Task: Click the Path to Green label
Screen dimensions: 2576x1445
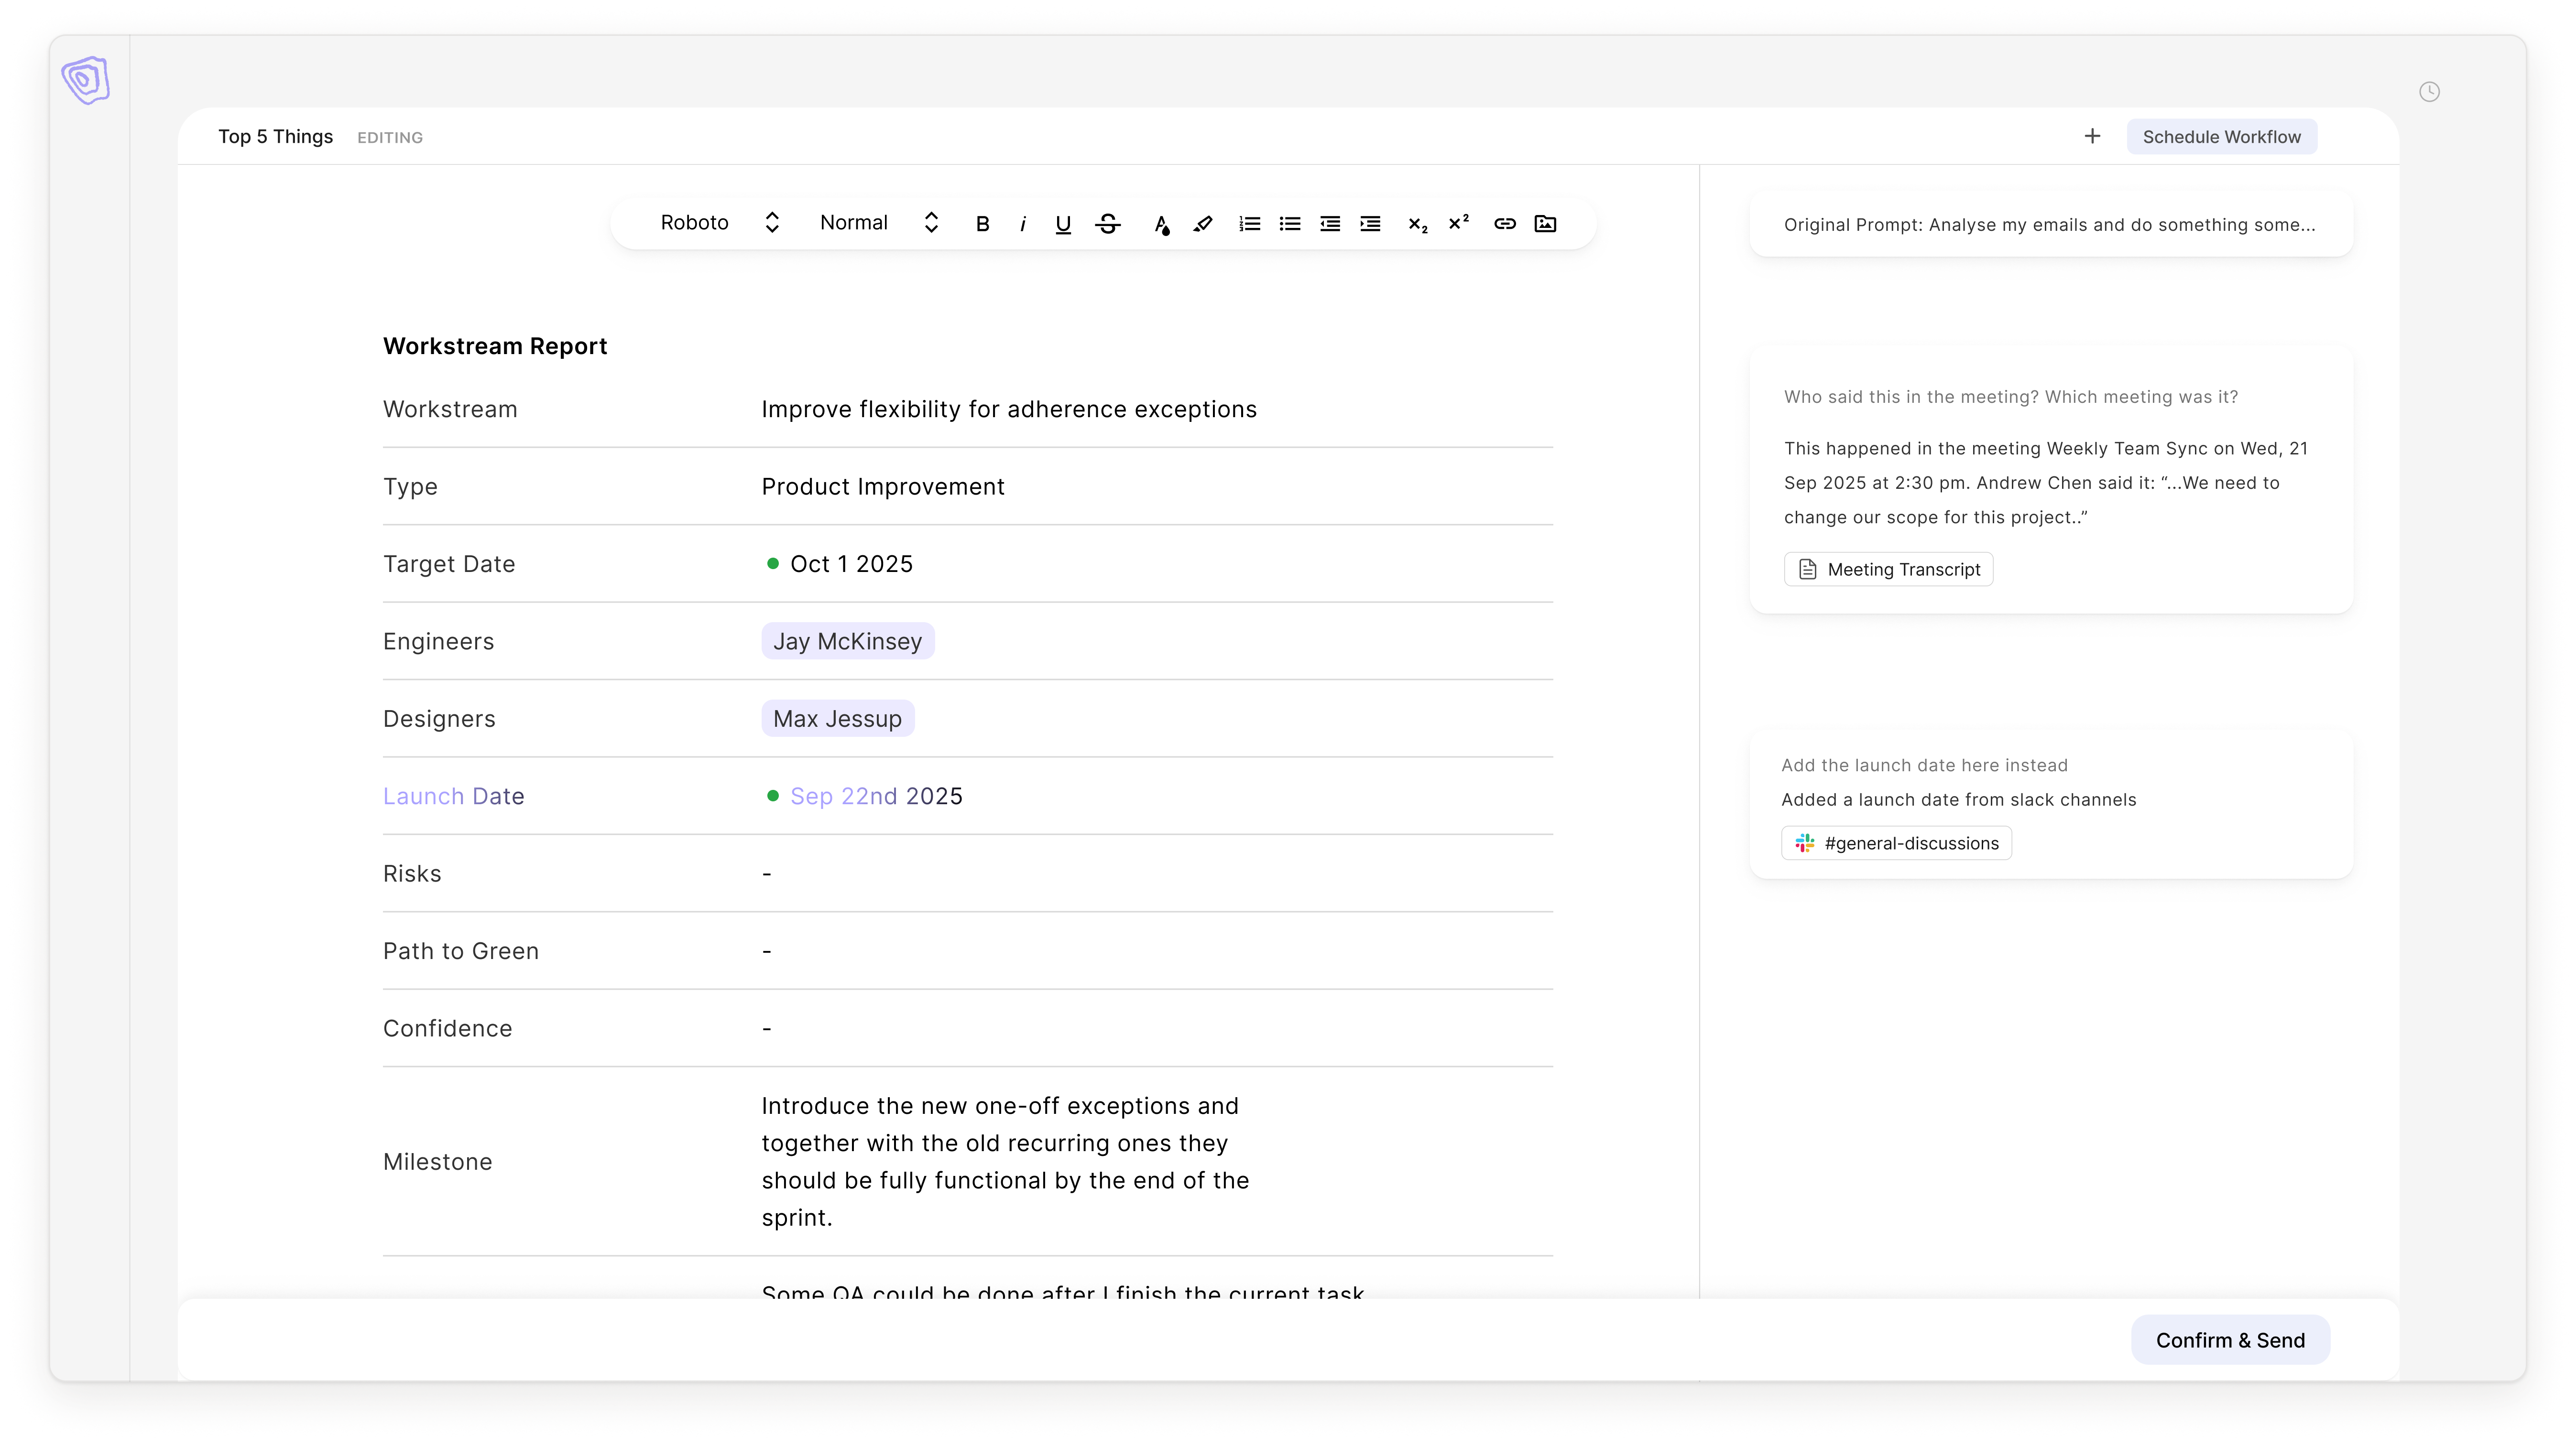Action: coord(461,951)
